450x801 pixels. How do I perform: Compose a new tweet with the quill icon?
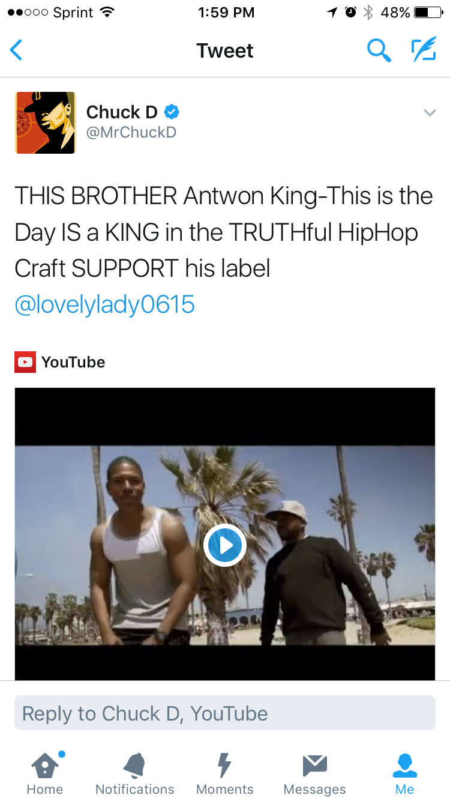tap(423, 50)
